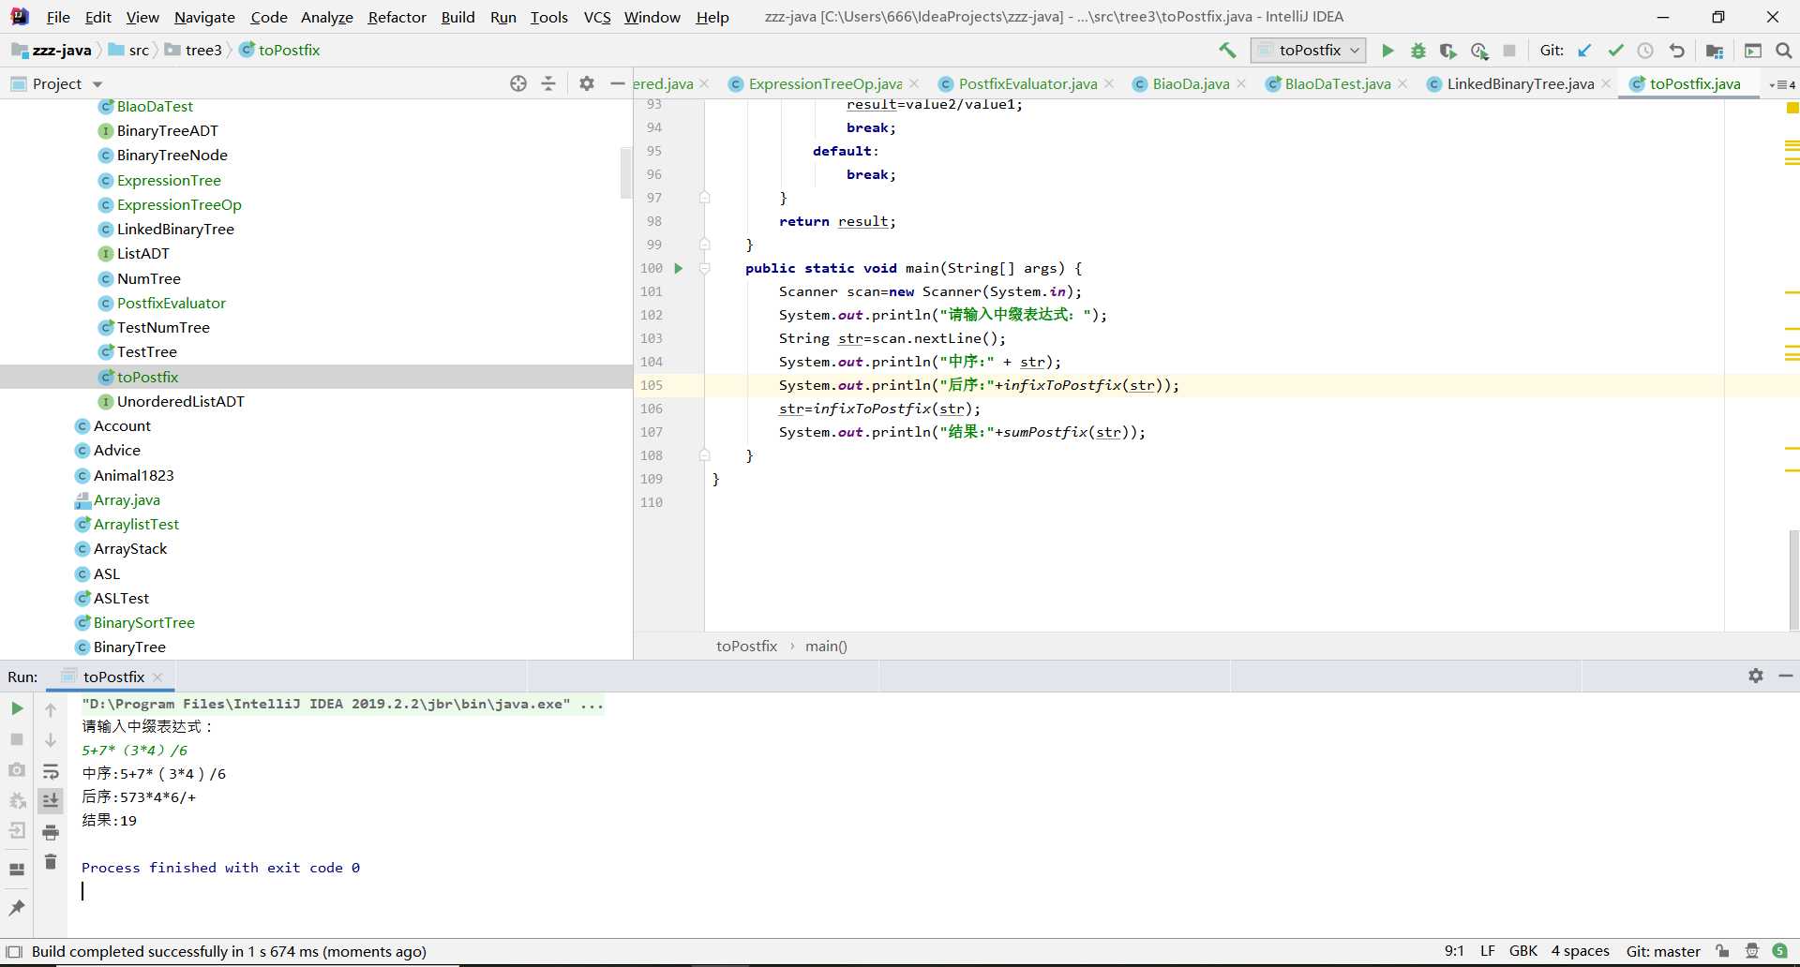This screenshot has width=1800, height=967.
Task: Click the Build project hammer icon
Action: [1227, 51]
